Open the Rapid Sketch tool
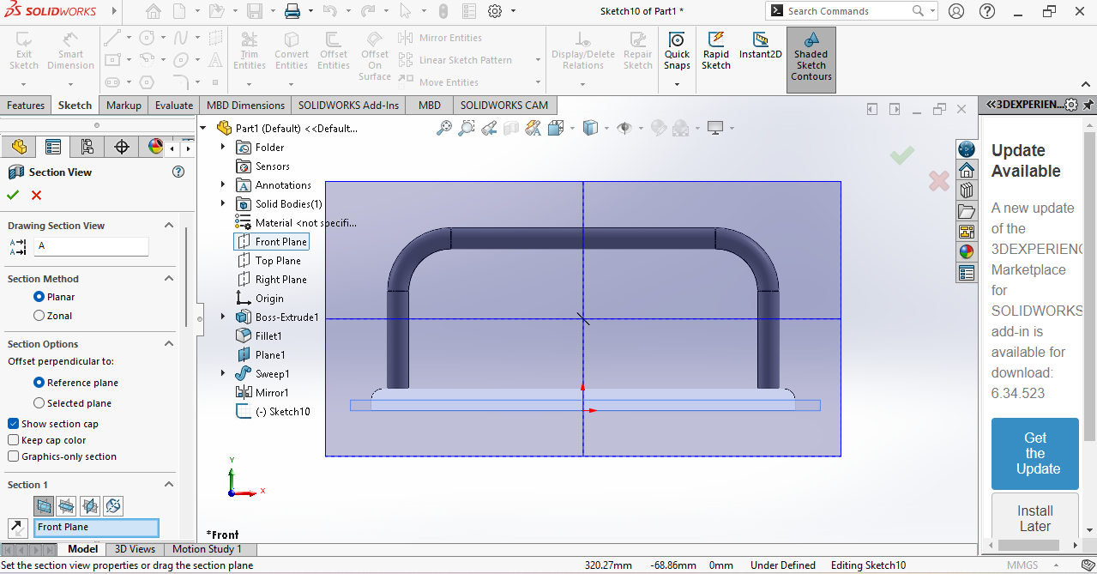This screenshot has height=574, width=1097. [715, 51]
